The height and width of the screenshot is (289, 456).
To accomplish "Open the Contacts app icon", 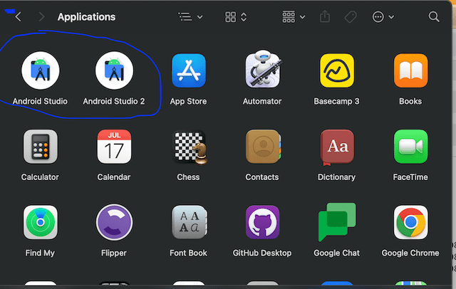I will click(263, 147).
